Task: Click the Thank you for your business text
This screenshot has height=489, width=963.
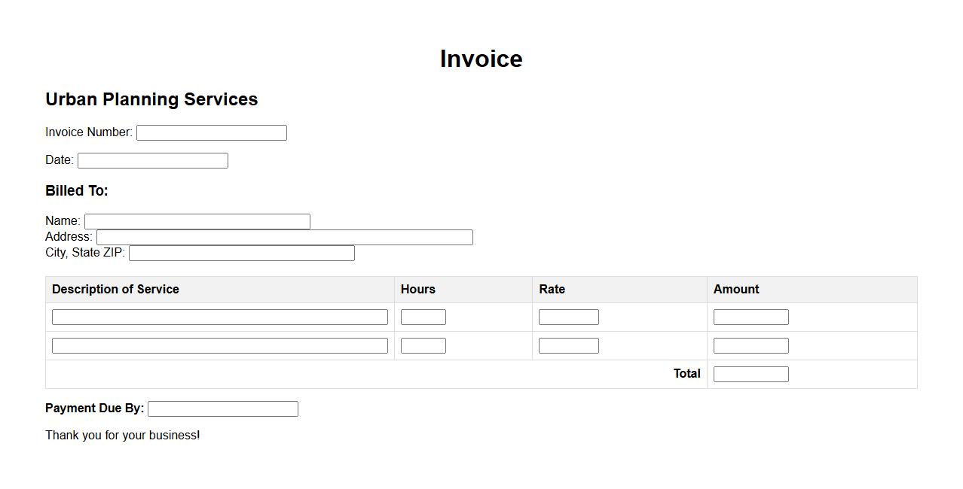Action: 122,436
